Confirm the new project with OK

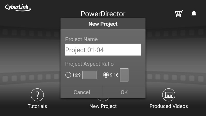tap(124, 92)
